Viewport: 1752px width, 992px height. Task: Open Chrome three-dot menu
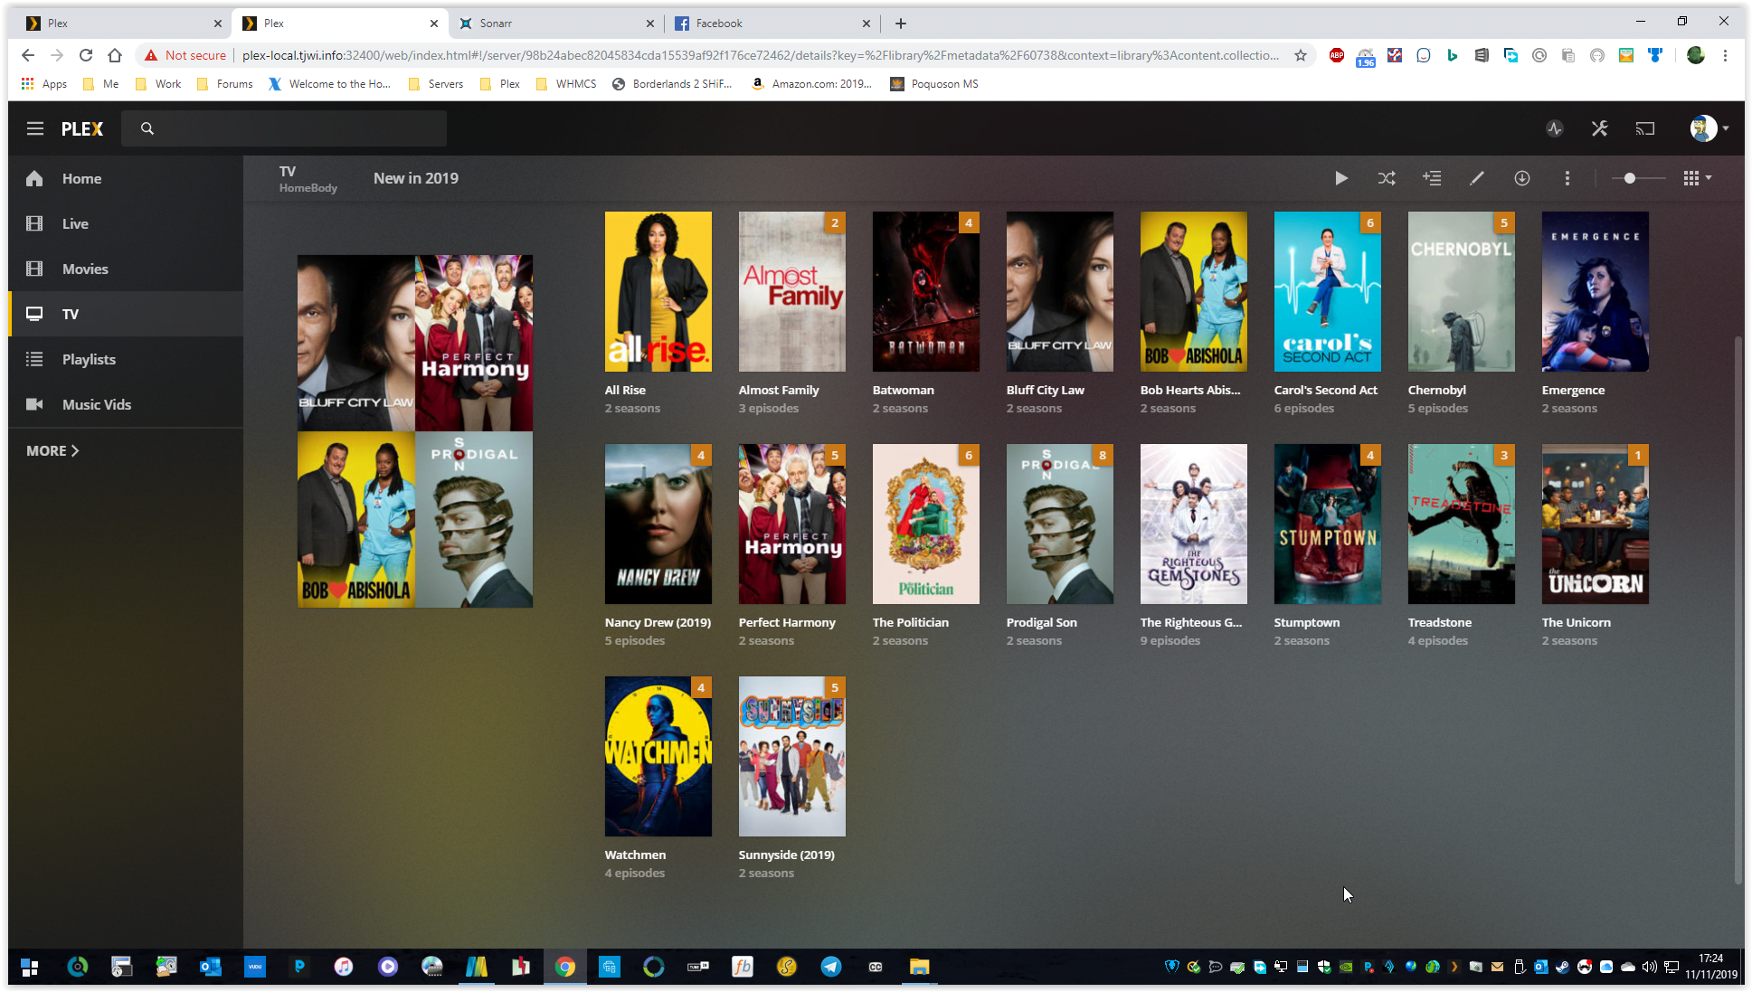tap(1725, 55)
